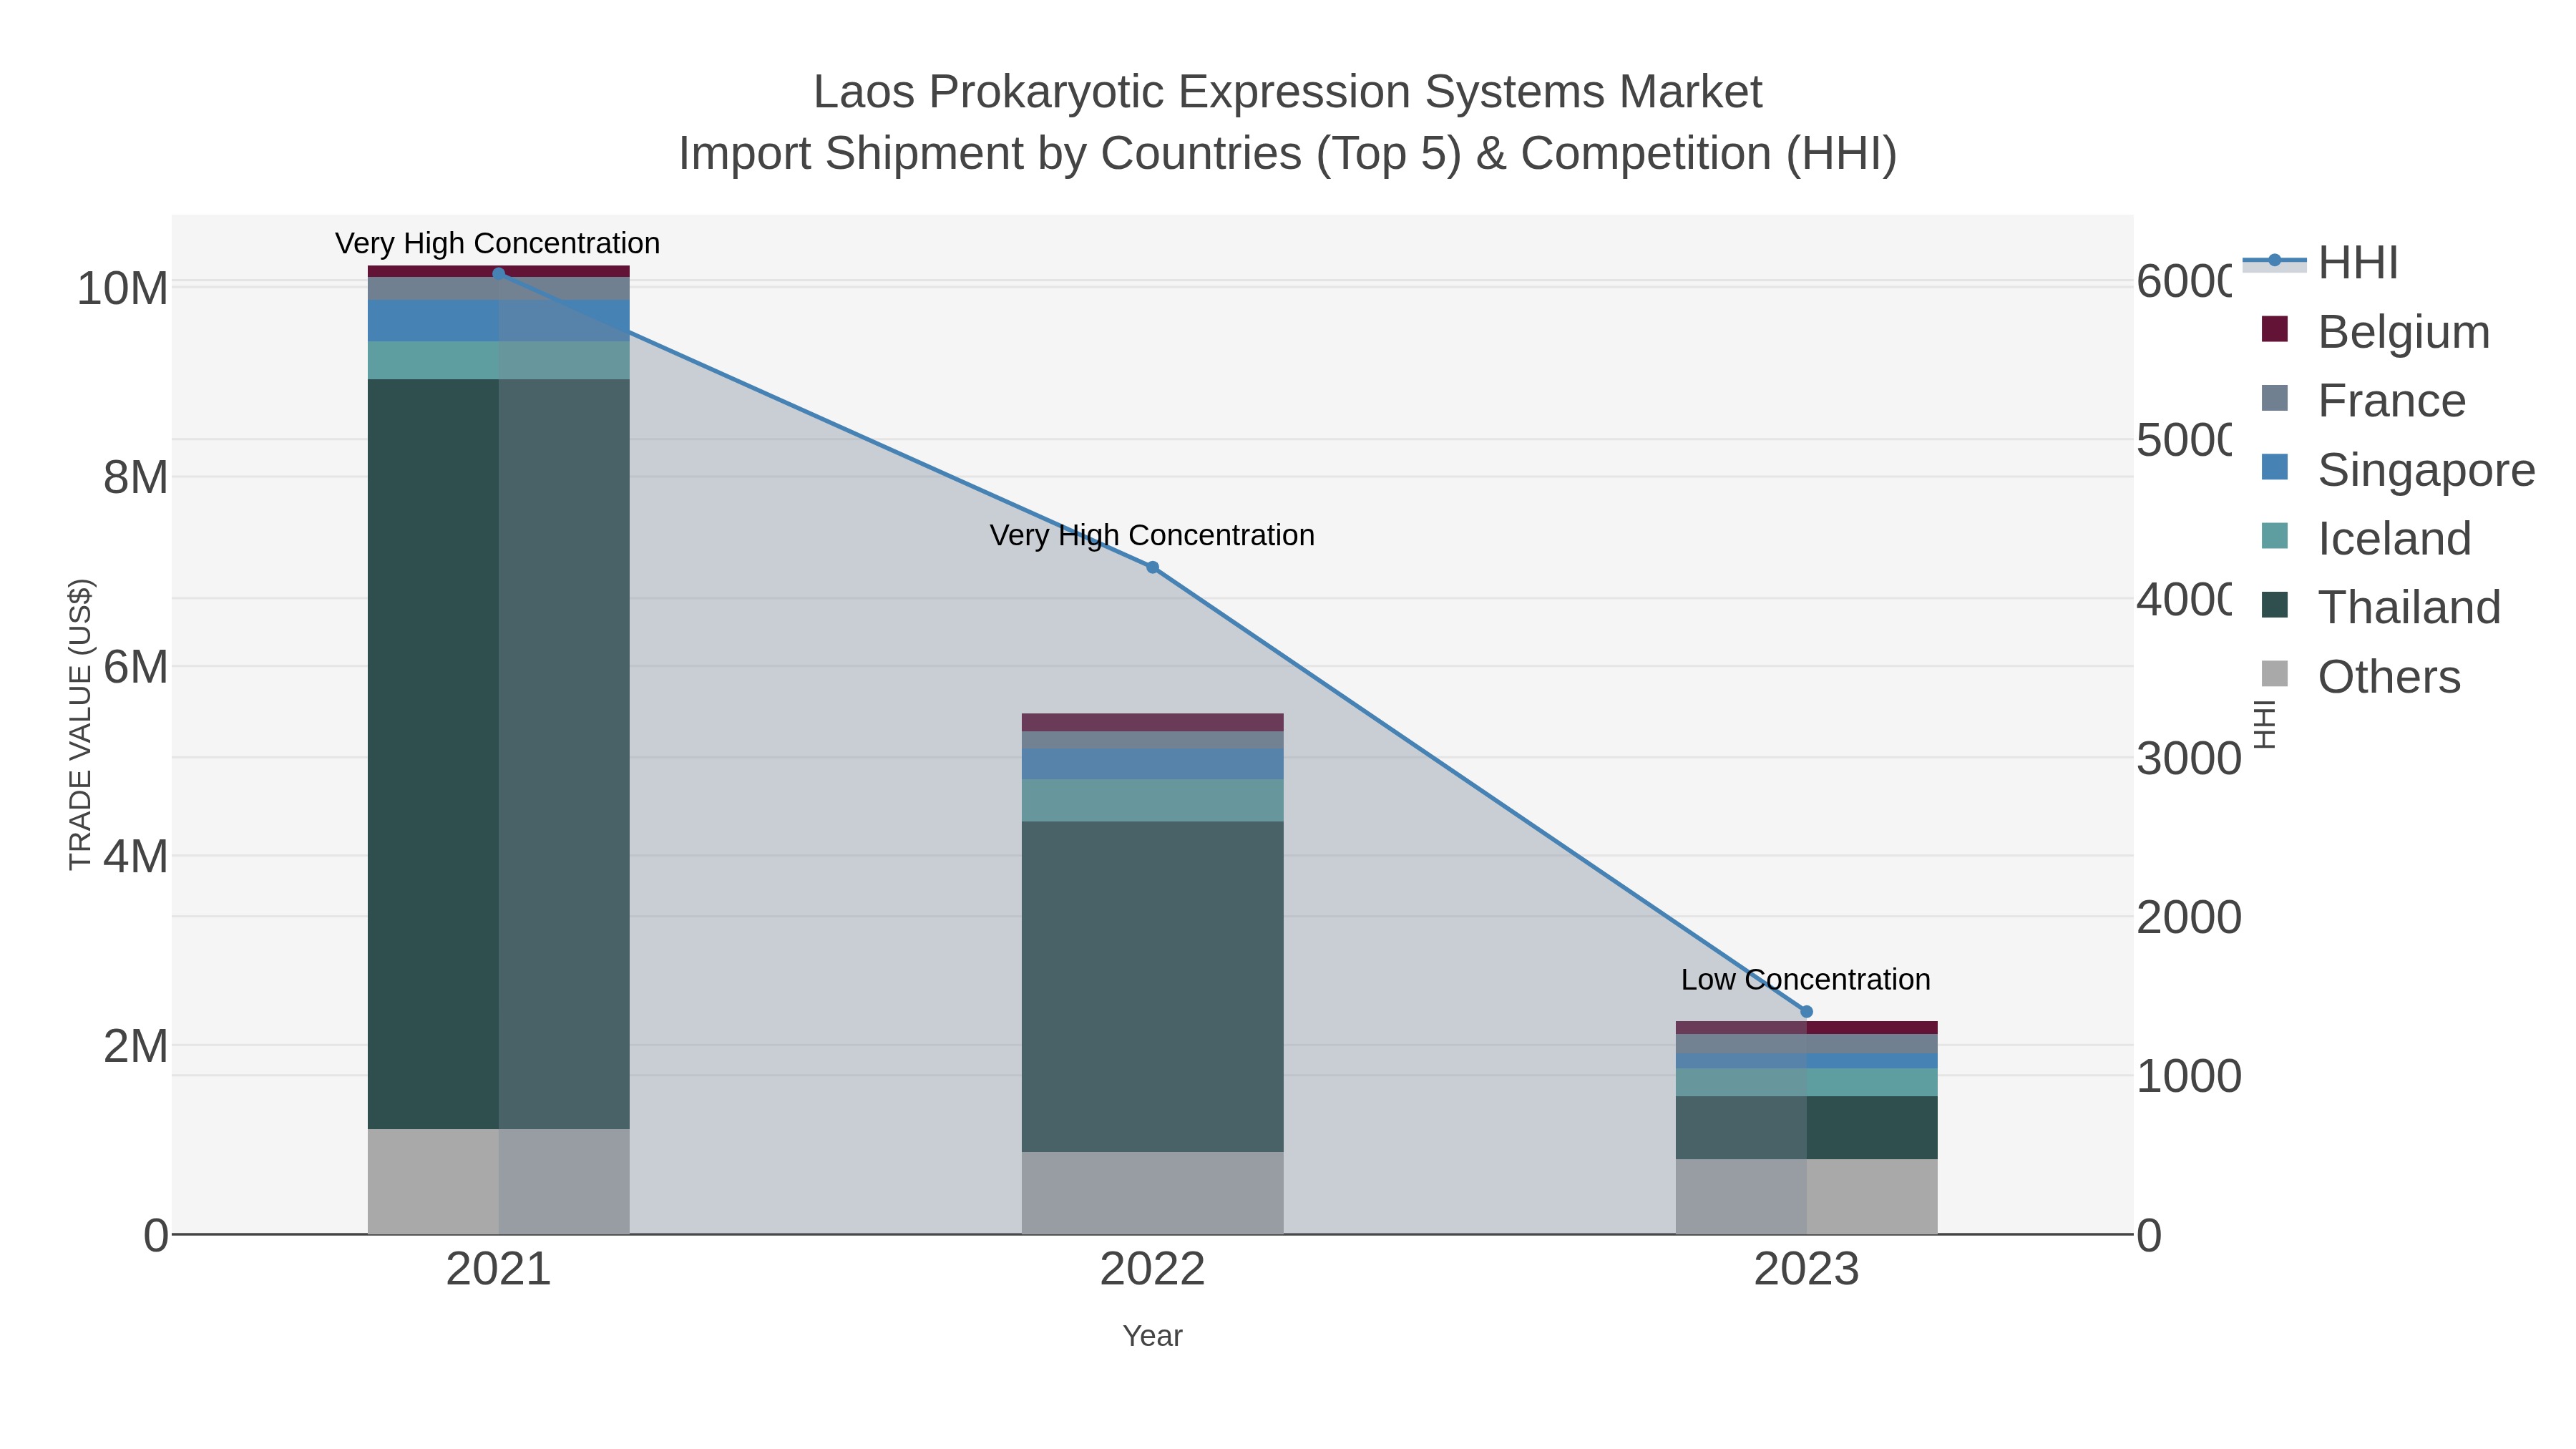Click the HHI data point for 2021
Image resolution: width=2576 pixels, height=1449 pixels.
pos(499,273)
